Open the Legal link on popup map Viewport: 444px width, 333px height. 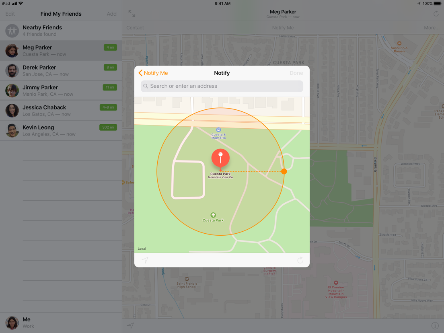(142, 249)
